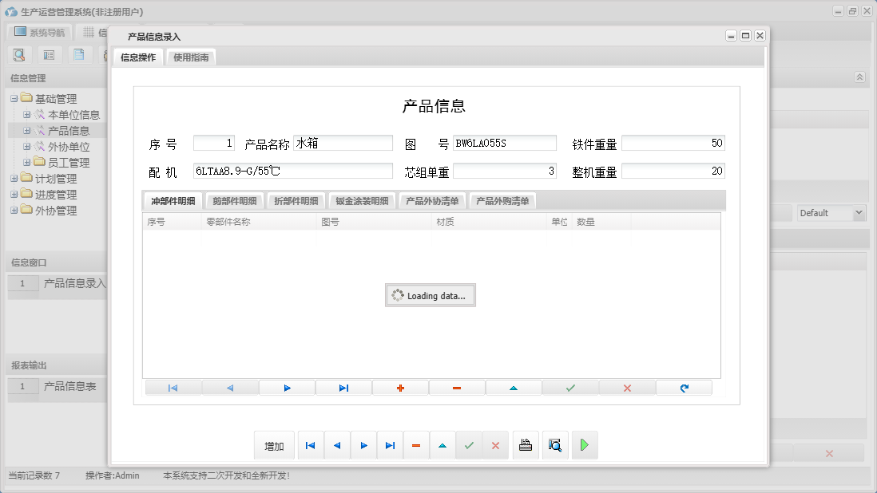Image resolution: width=877 pixels, height=493 pixels.
Task: Select the search icon in the top toolbar
Action: point(18,54)
